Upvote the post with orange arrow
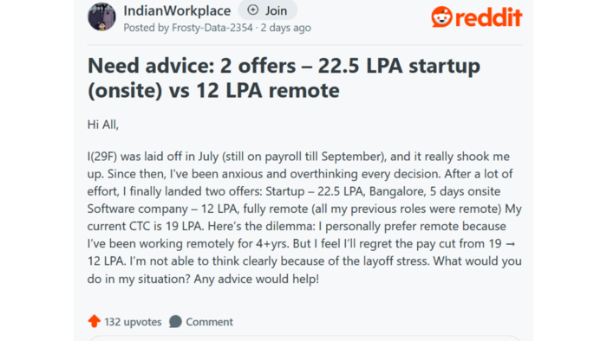 (94, 321)
